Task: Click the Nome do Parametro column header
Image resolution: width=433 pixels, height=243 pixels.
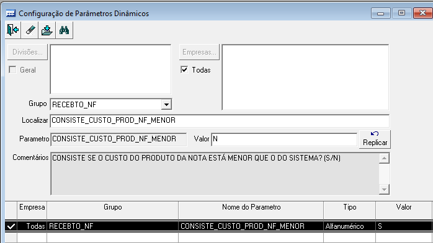Action: [x=251, y=210]
